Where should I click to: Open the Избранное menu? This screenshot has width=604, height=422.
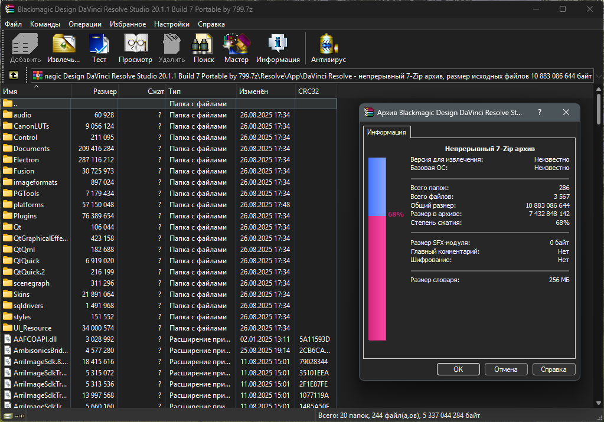coord(128,24)
